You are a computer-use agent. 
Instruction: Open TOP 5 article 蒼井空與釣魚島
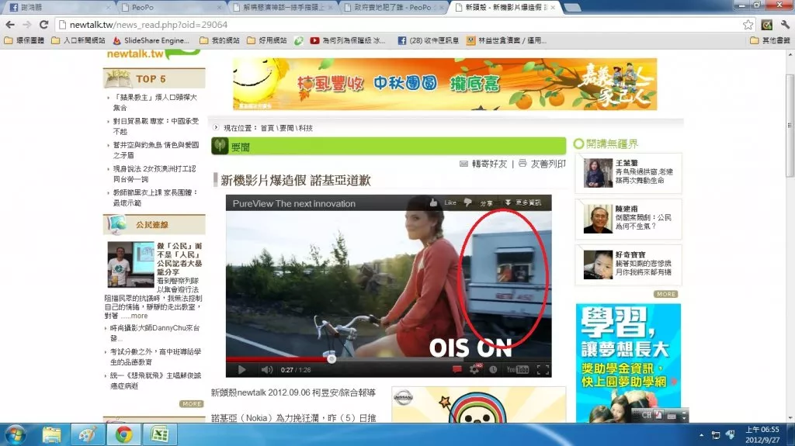pos(154,150)
